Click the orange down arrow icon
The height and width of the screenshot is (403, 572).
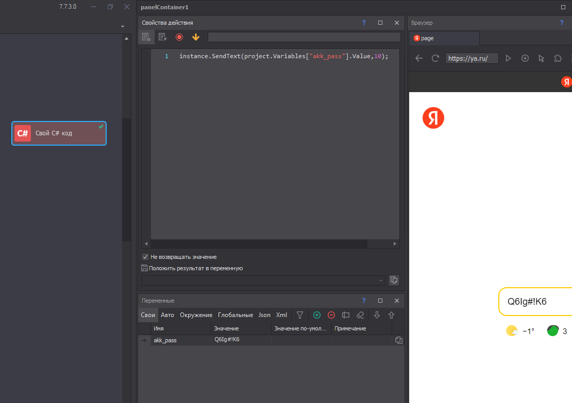pos(195,37)
